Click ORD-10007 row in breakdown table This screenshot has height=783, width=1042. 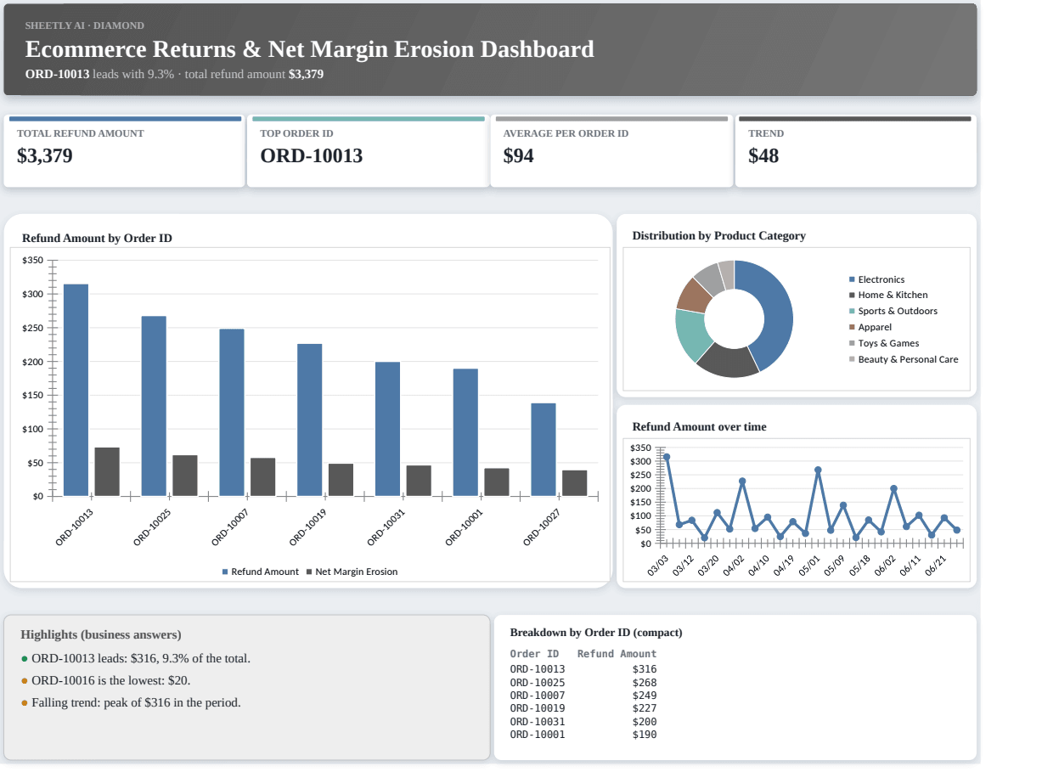click(x=583, y=696)
